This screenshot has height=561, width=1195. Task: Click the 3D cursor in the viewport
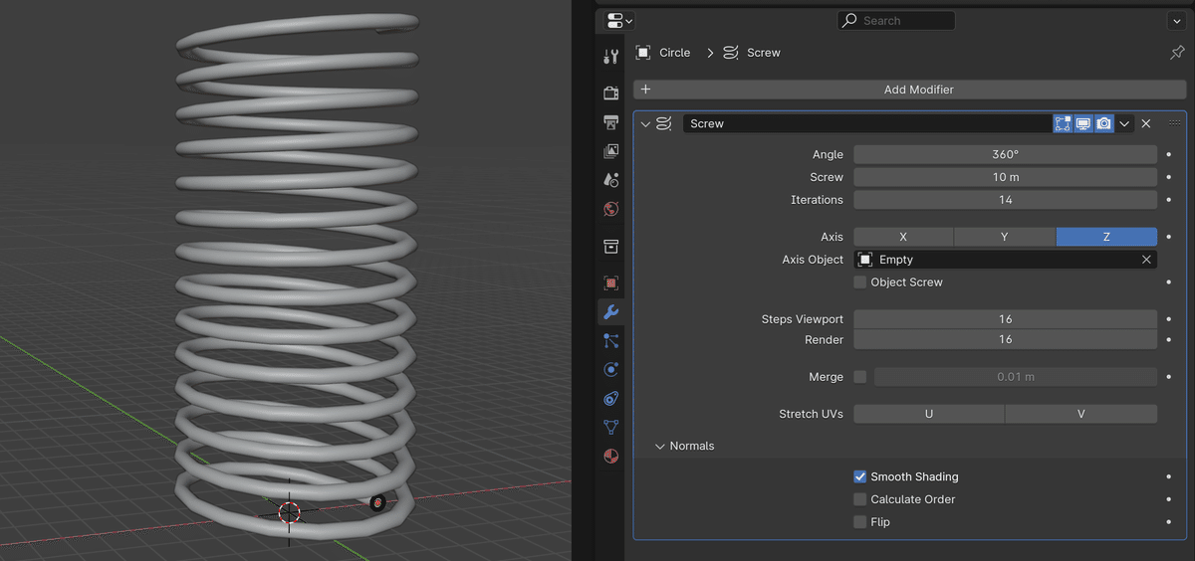290,512
